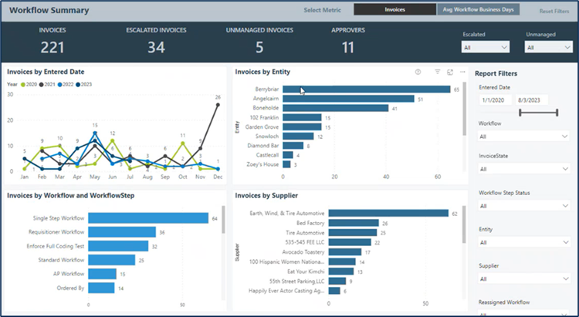Open the Unmanaged dropdown
This screenshot has width=579, height=317.
548,47
